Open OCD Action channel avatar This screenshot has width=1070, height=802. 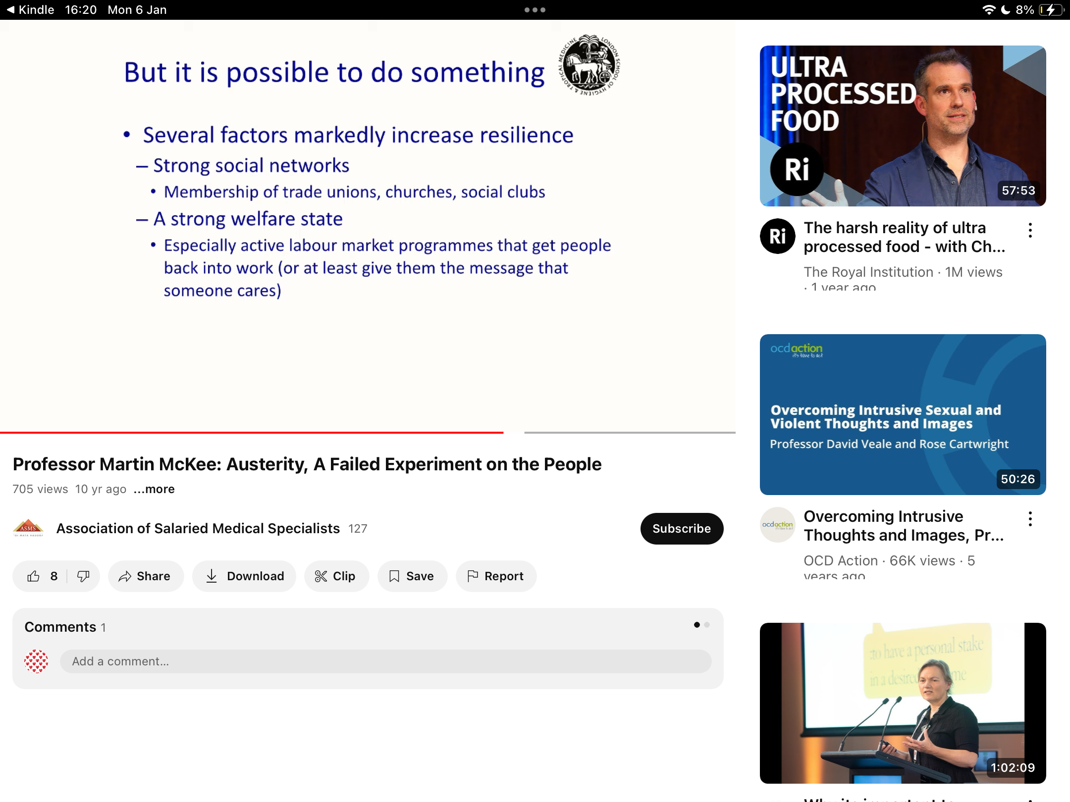(x=778, y=525)
